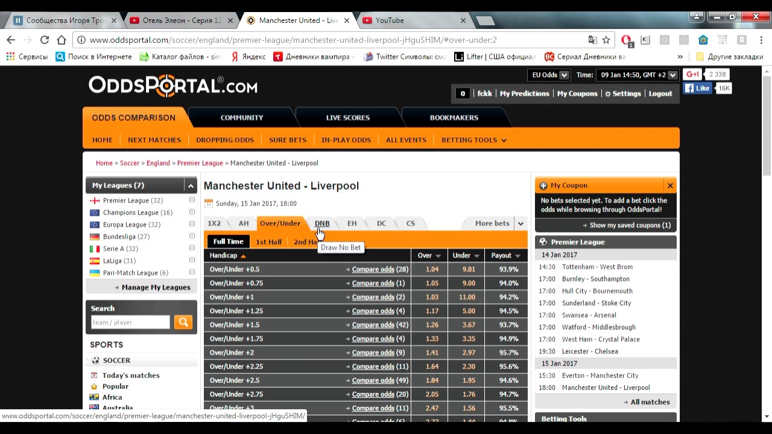This screenshot has height=434, width=772.
Task: Remove Premier League from My Leagues
Action: click(x=192, y=200)
